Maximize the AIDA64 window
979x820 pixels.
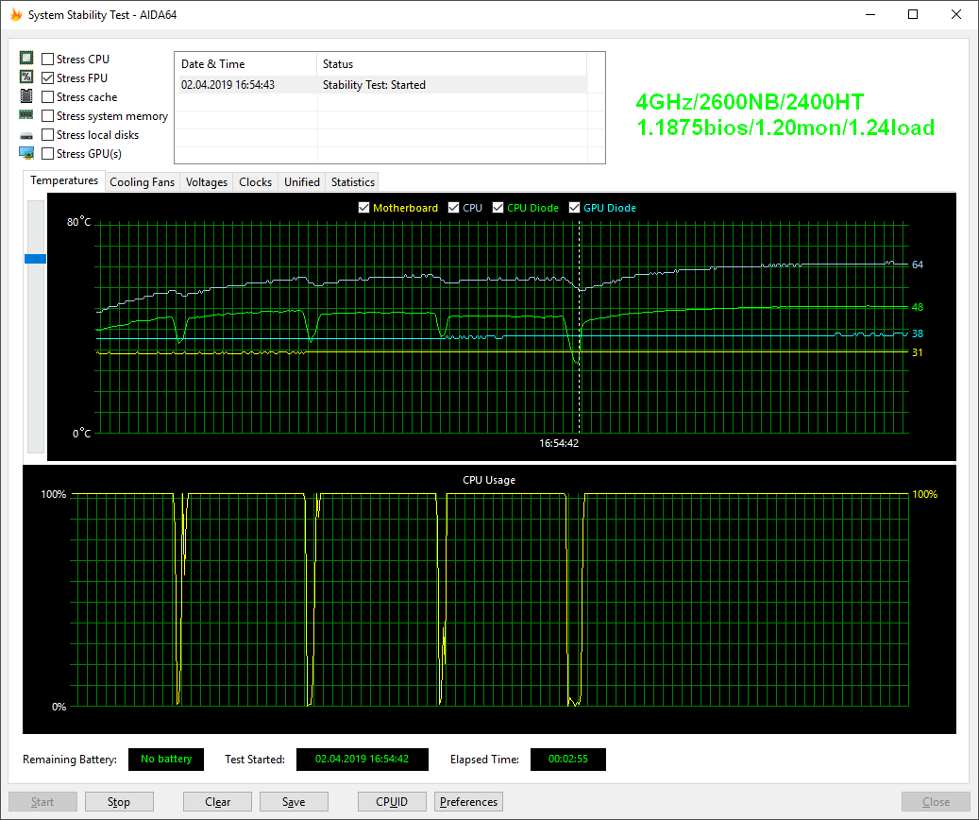click(x=913, y=14)
